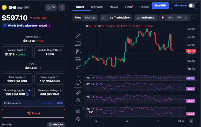The image size is (201, 127).
Task: Open the emoji icons tool
Action: pyautogui.click(x=78, y=82)
